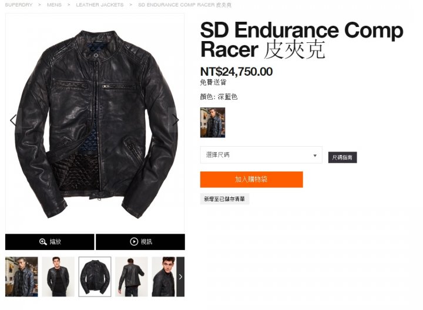Select first thumbnail of model in shop
The image size is (423, 310).
click(x=22, y=277)
